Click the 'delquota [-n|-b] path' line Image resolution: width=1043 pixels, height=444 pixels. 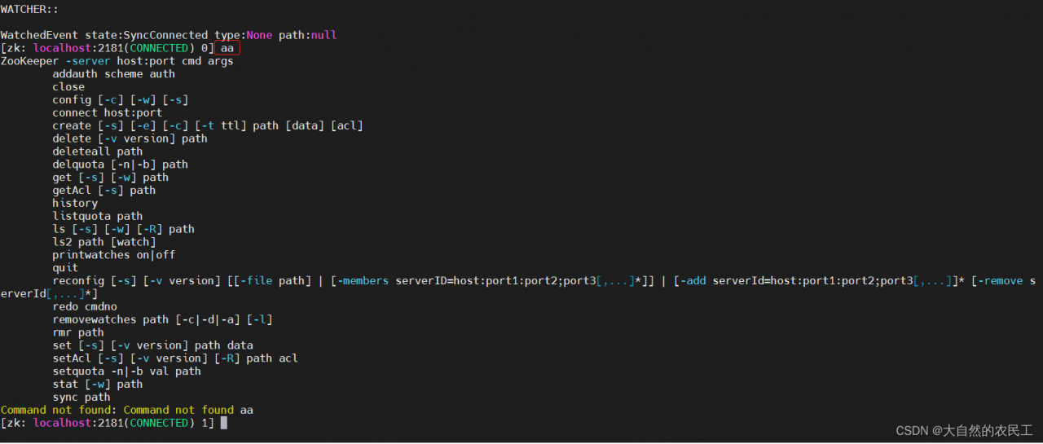[121, 165]
